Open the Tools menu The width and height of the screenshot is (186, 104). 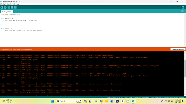(13, 4)
